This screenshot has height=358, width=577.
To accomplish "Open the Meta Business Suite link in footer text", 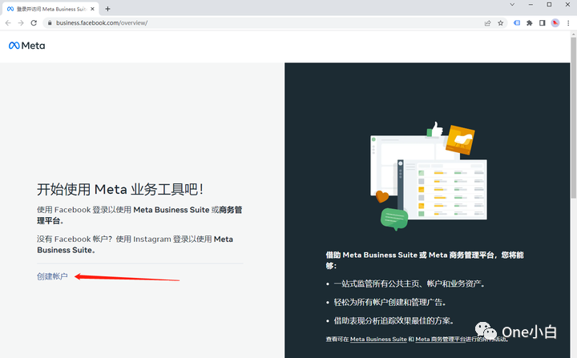I will (x=378, y=340).
